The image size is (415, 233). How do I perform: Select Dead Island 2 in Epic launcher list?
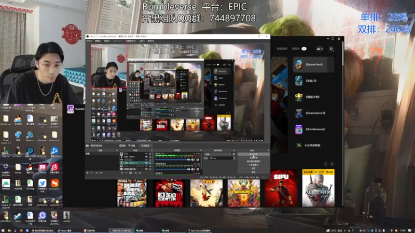[314, 113]
